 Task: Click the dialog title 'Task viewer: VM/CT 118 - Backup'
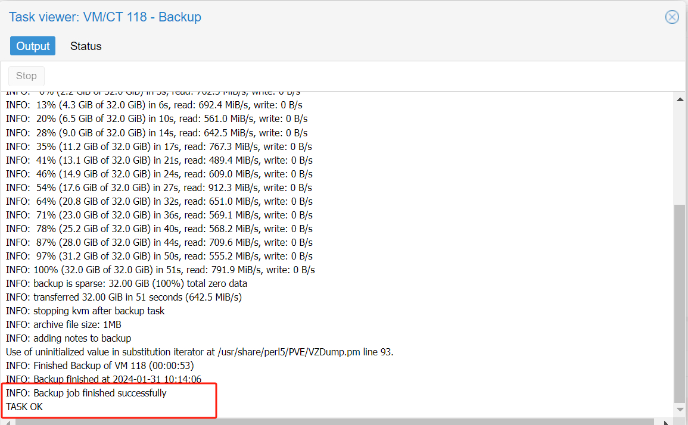coord(105,17)
